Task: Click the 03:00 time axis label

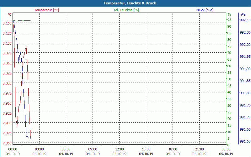Action: (x=39, y=149)
